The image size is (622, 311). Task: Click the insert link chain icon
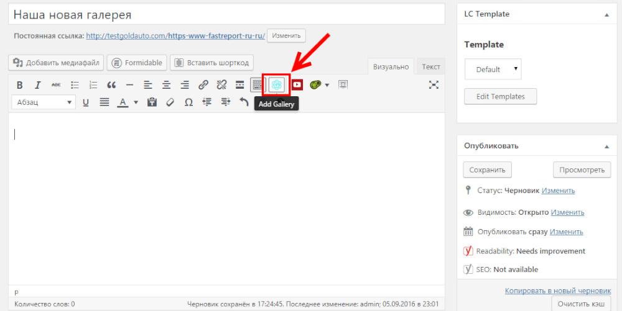[x=203, y=85]
